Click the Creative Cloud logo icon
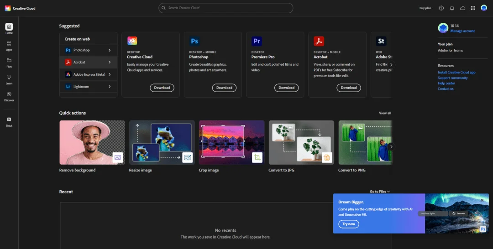Image resolution: width=493 pixels, height=249 pixels. 8,8
